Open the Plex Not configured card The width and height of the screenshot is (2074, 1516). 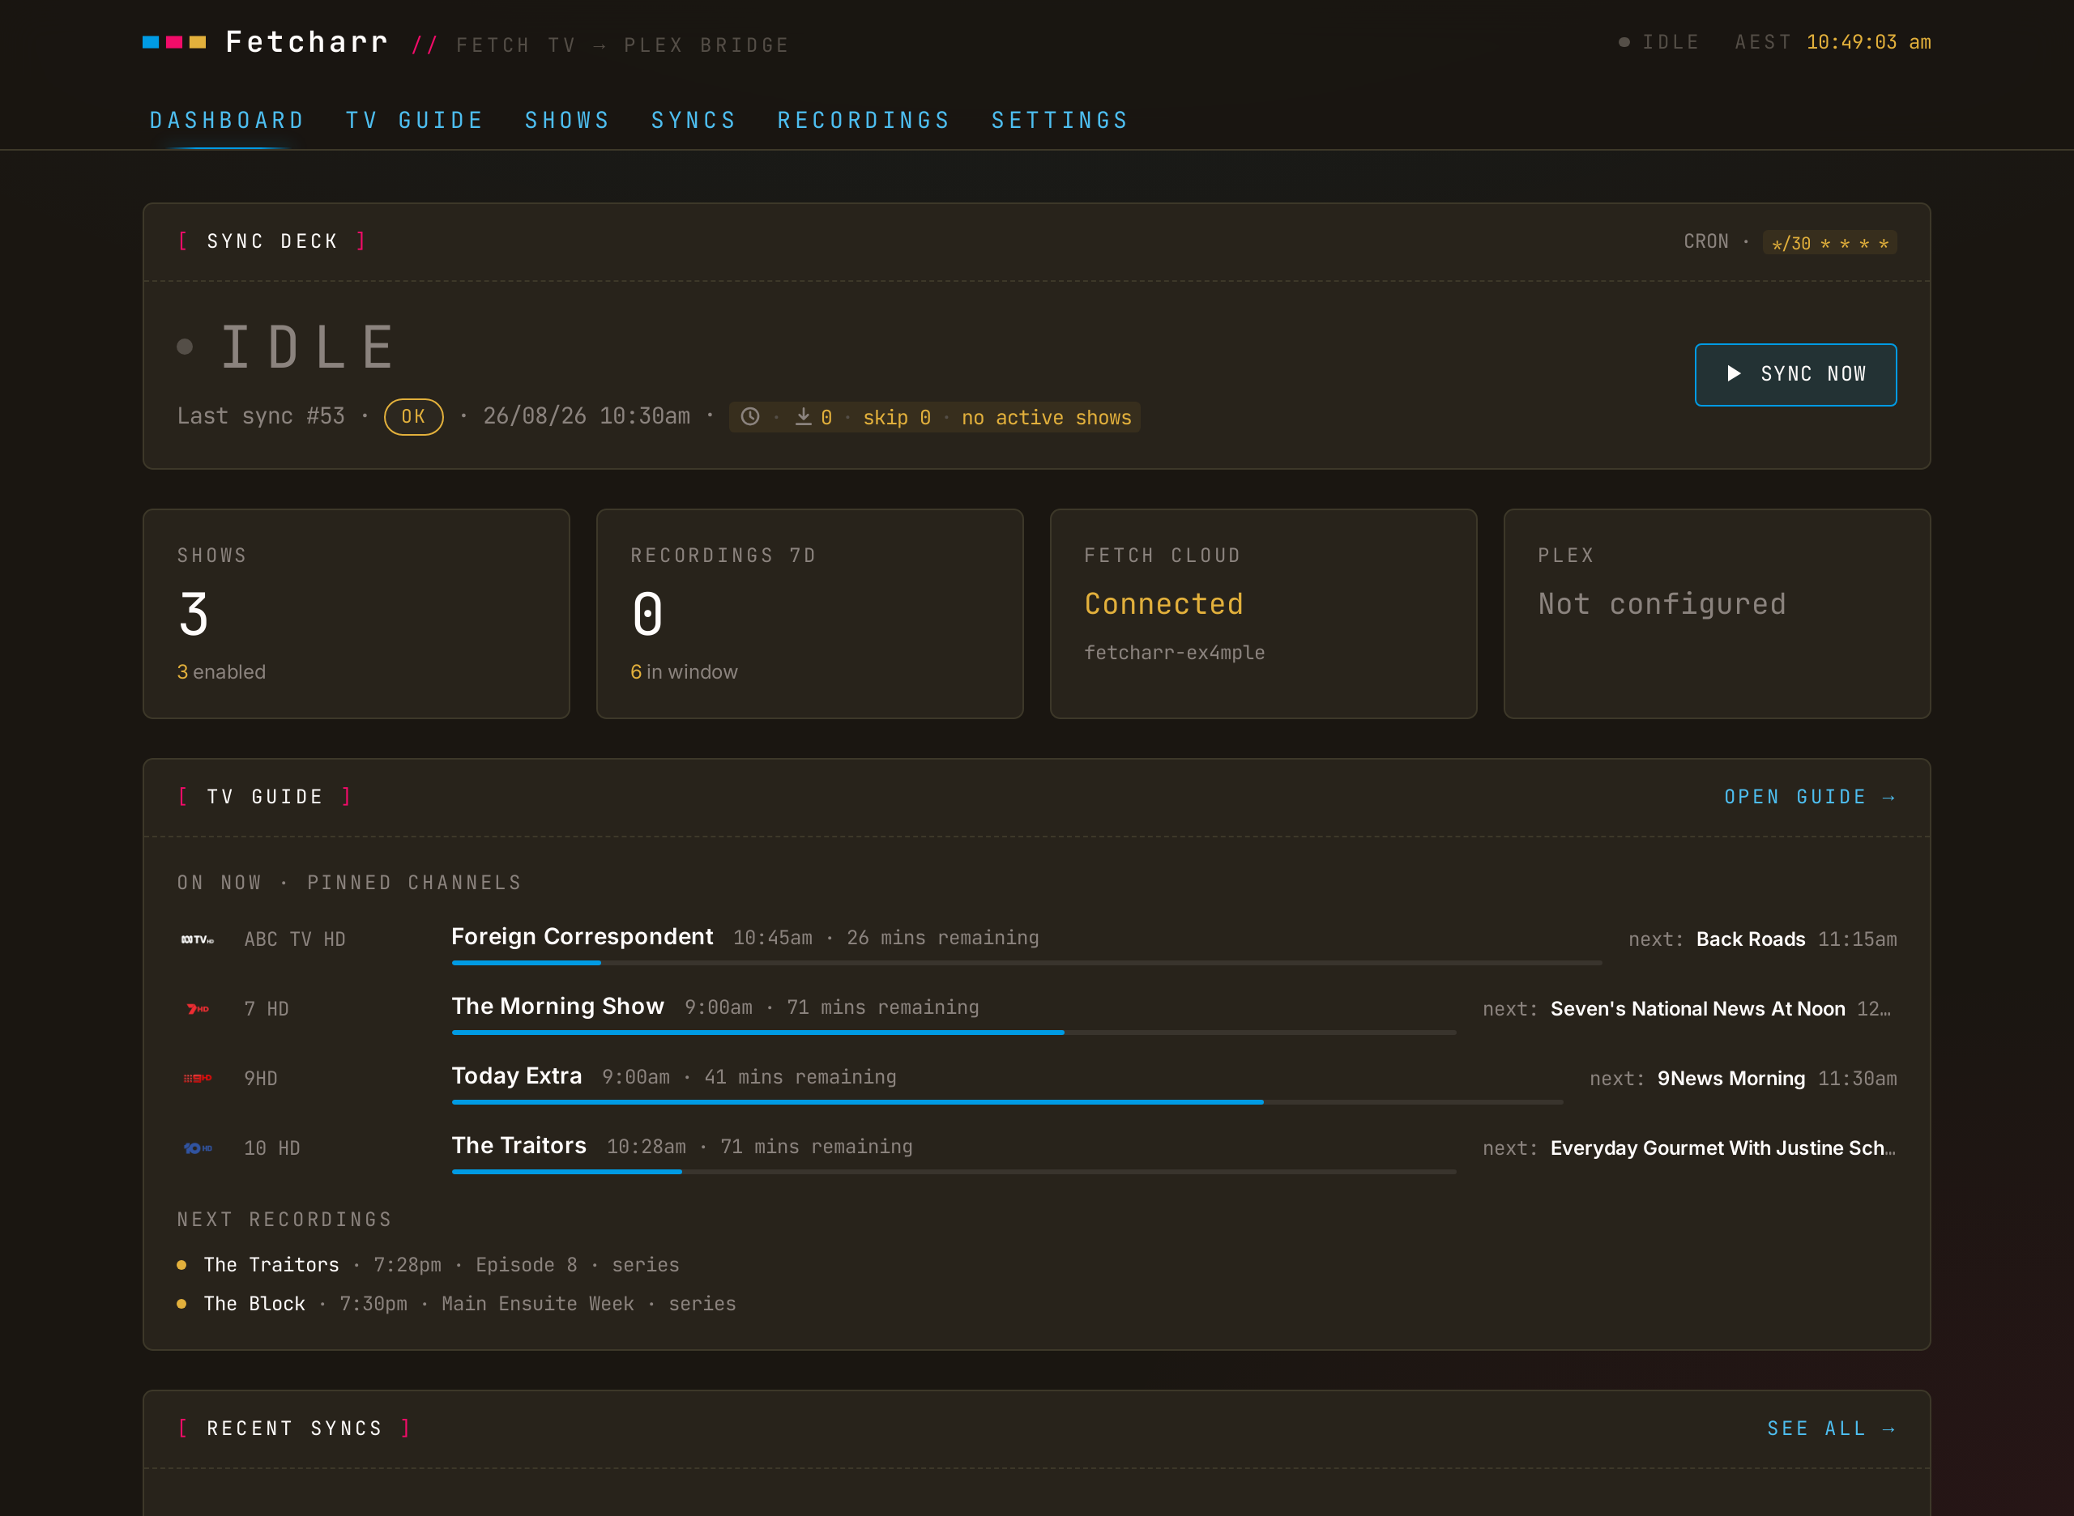tap(1717, 614)
